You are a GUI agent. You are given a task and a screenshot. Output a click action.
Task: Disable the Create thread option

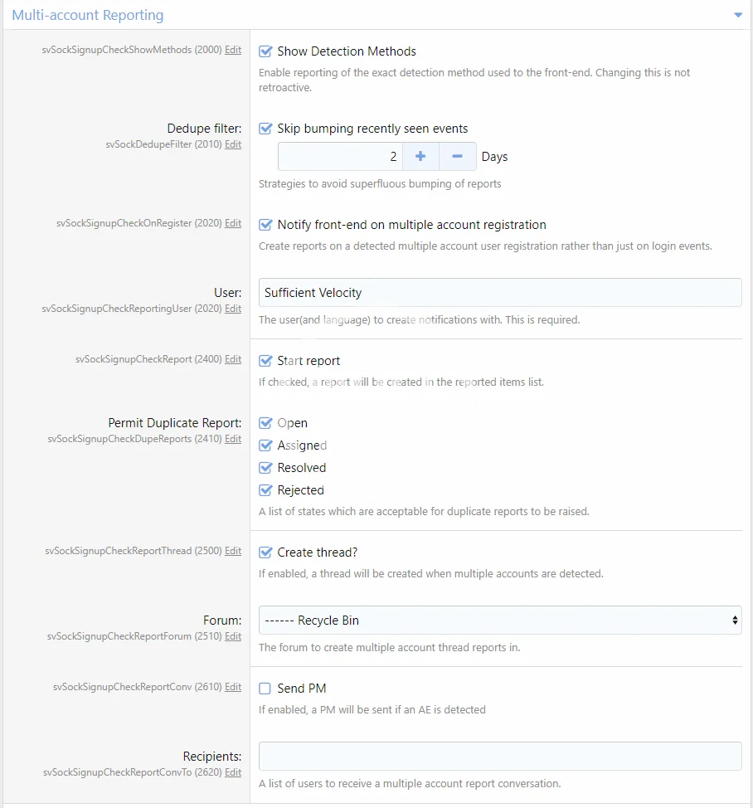266,552
